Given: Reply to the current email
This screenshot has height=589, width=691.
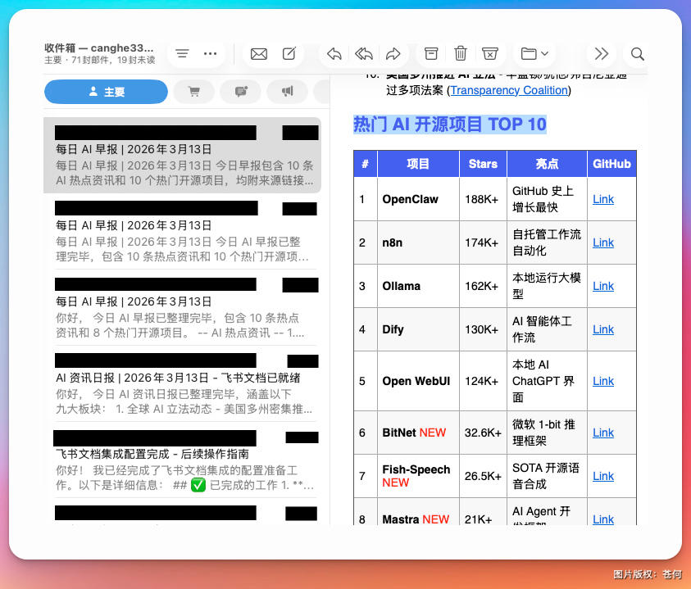Looking at the screenshot, I should (333, 54).
